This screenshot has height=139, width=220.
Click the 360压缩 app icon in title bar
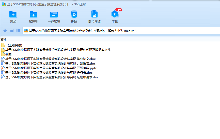(x=4, y=4)
